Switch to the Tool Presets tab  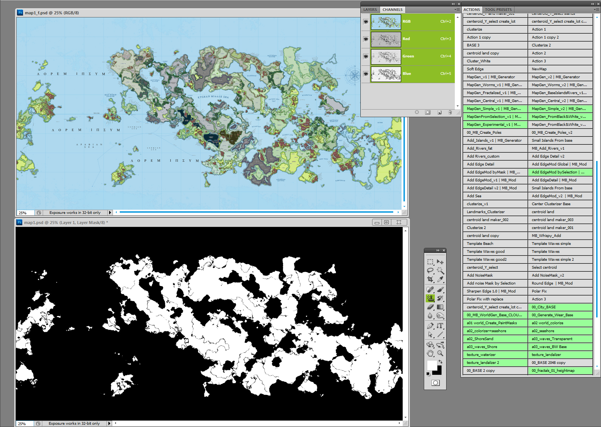click(498, 9)
